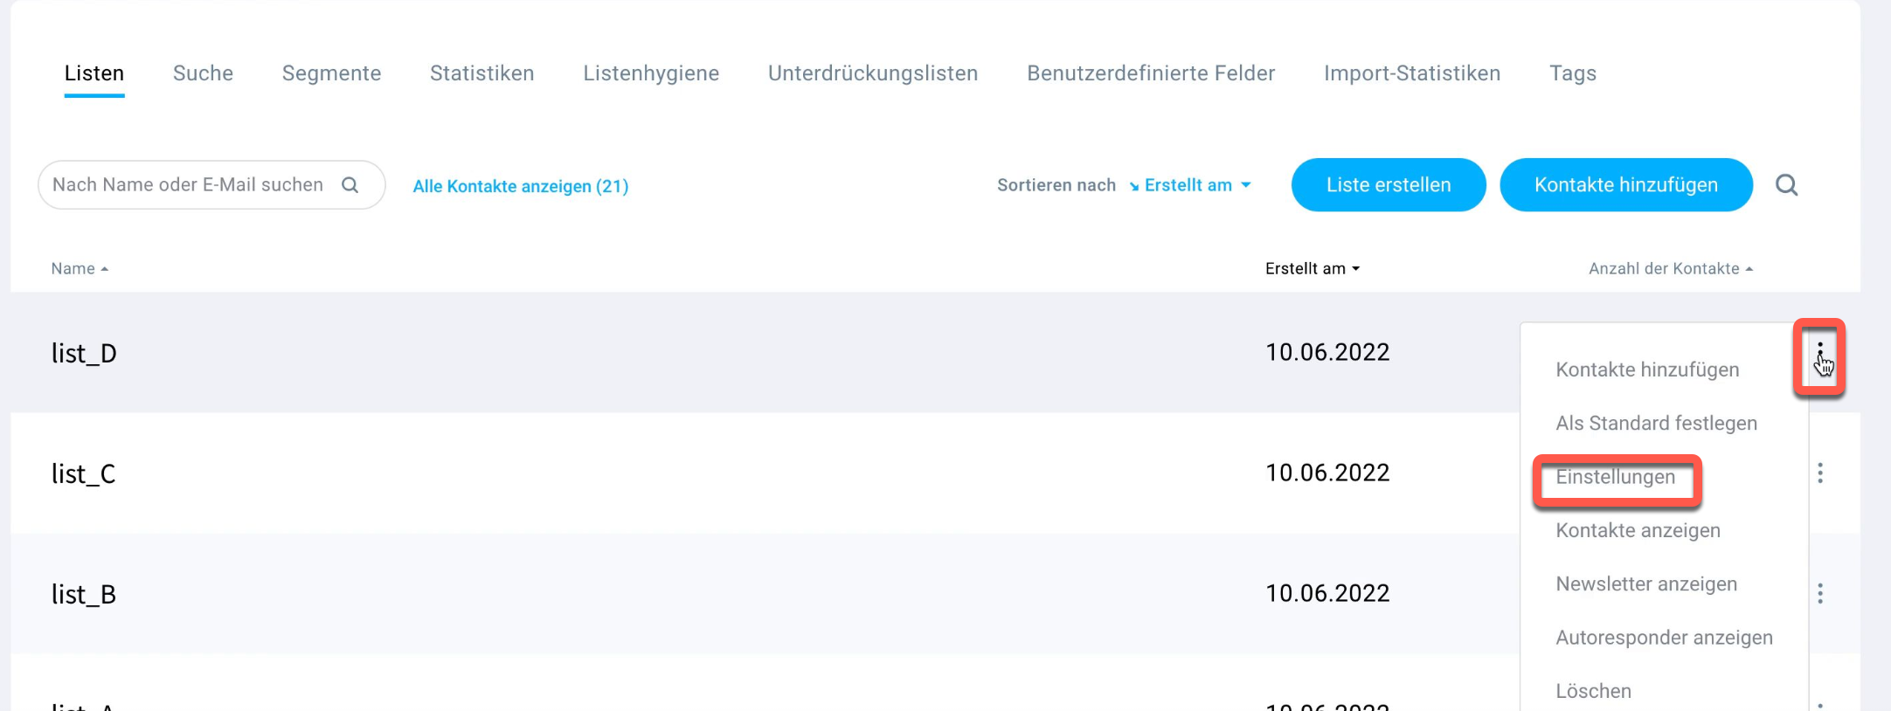Switch to the Suche tab
The image size is (1891, 711).
(203, 73)
